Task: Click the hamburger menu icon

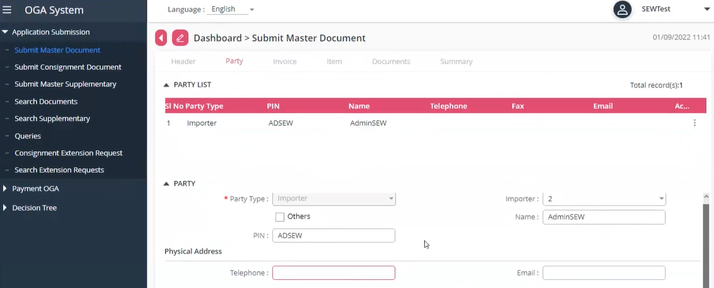Action: (x=7, y=10)
